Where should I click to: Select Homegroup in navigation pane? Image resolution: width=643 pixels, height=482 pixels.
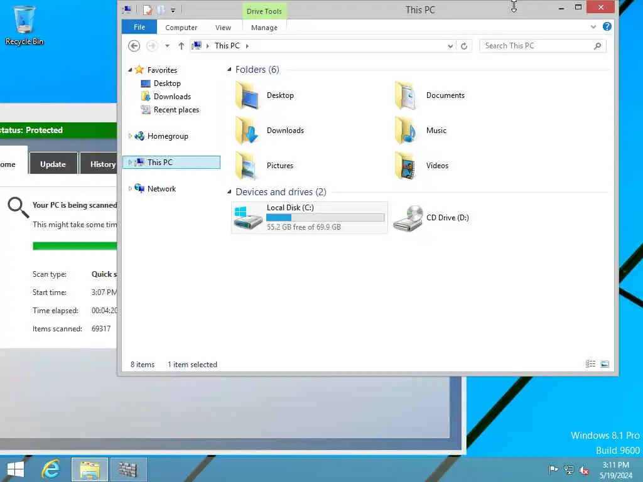tap(168, 136)
